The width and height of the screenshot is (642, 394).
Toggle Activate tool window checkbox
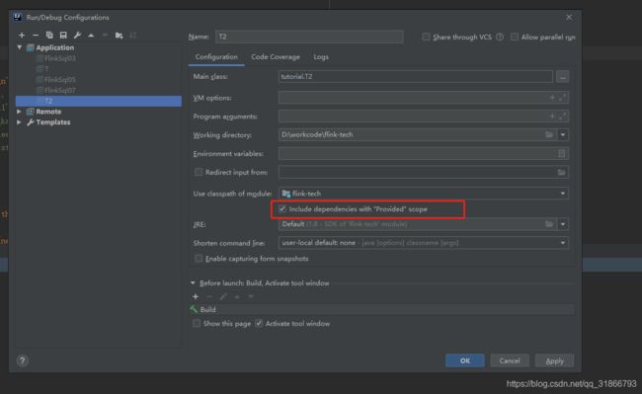point(259,324)
